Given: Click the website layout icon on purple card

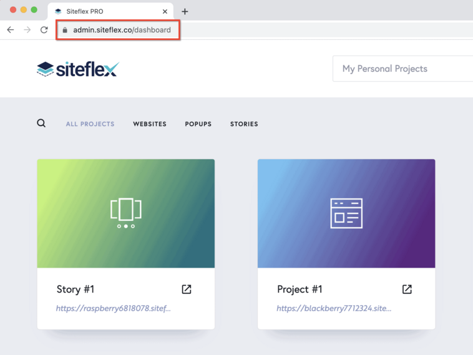Looking at the screenshot, I should pyautogui.click(x=346, y=213).
